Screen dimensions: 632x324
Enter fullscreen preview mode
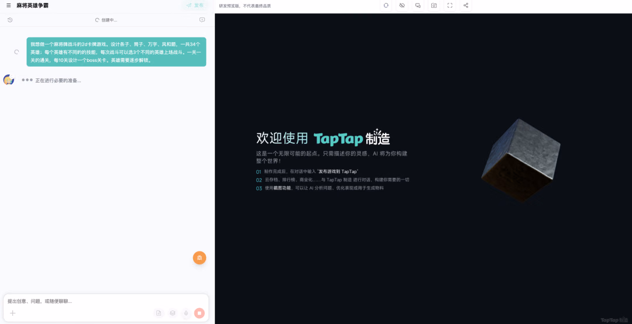pyautogui.click(x=450, y=6)
